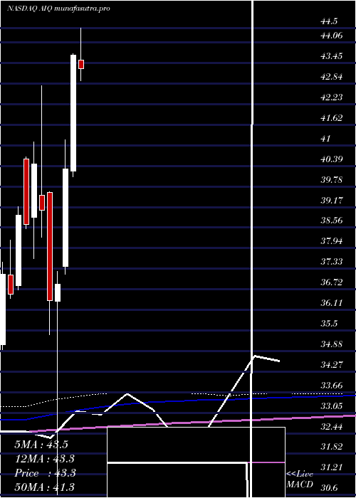Click the 31.21 price axis label

[332, 467]
